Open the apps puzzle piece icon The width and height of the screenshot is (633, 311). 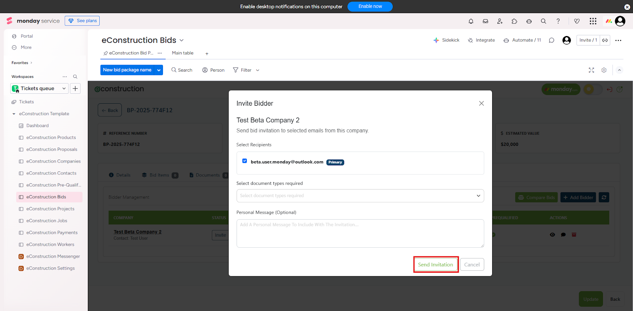(x=514, y=21)
